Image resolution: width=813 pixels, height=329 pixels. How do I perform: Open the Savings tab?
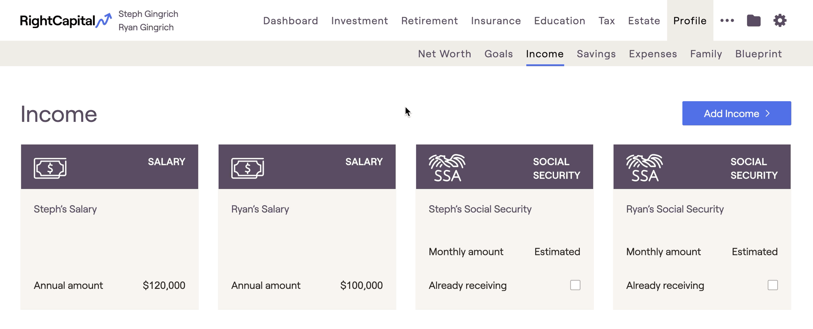click(x=596, y=54)
